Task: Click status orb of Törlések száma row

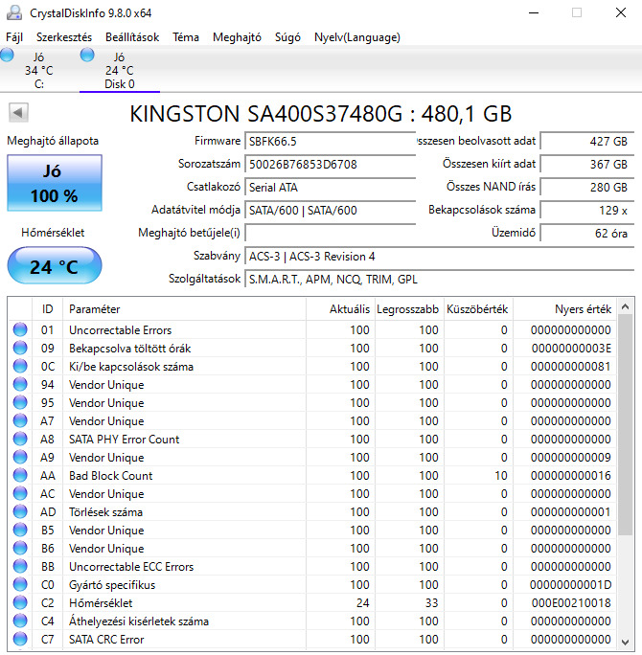Action: [20, 511]
